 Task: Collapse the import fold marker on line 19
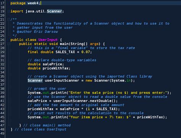click(x=8, y=11)
